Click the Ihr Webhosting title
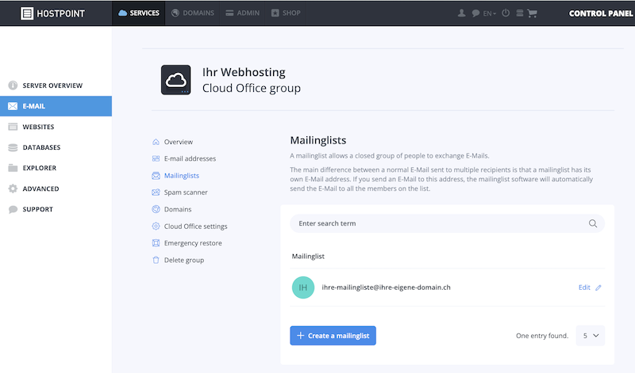 coord(244,72)
